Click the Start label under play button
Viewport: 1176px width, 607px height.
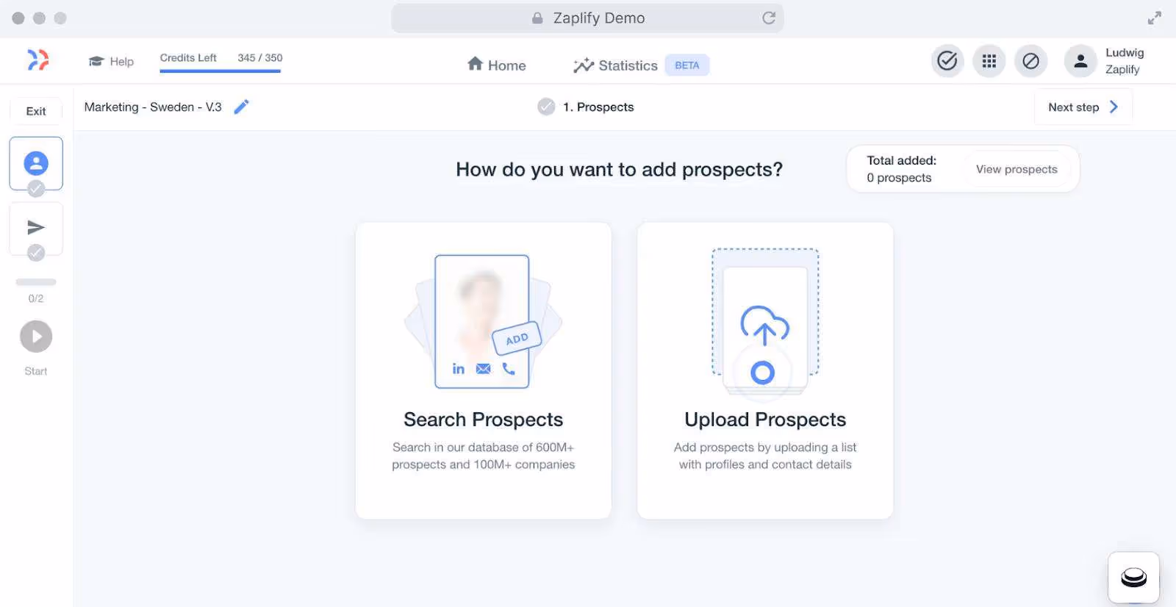click(36, 371)
